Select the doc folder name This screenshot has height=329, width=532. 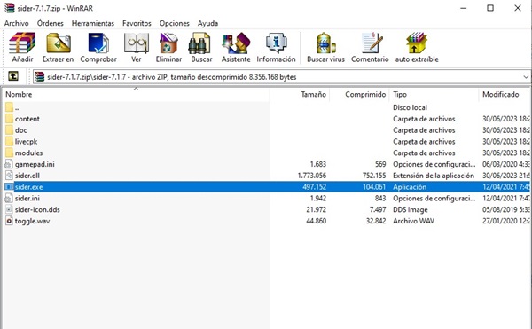(x=20, y=130)
